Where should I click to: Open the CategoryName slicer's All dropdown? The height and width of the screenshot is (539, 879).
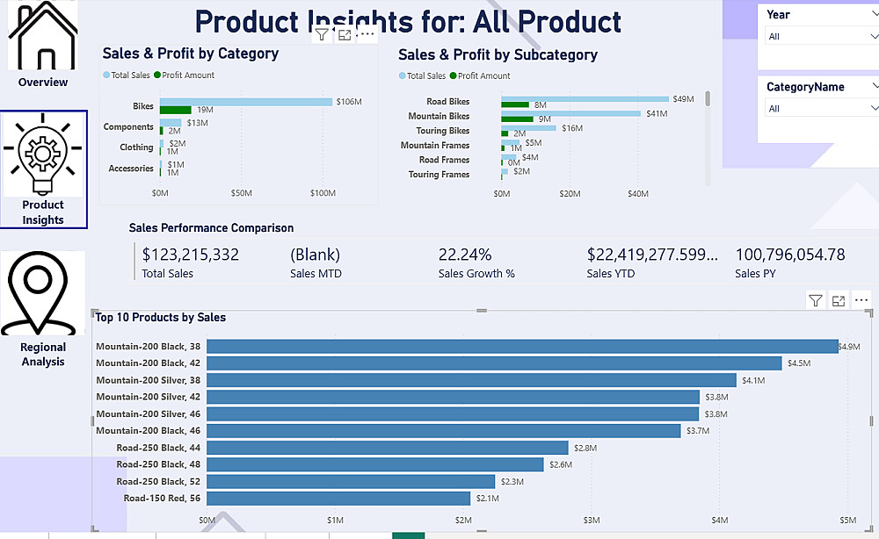(x=817, y=109)
